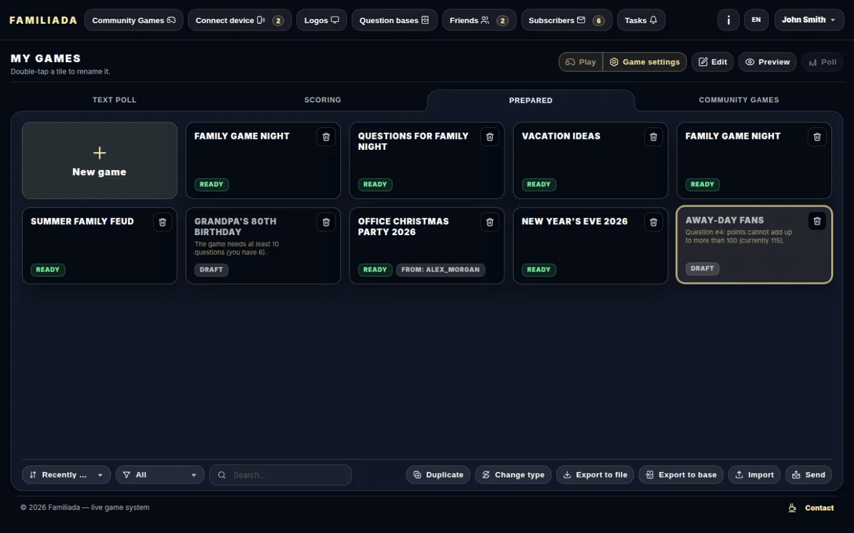View Subscribers page
Screen dimensions: 854x533
coord(567,20)
